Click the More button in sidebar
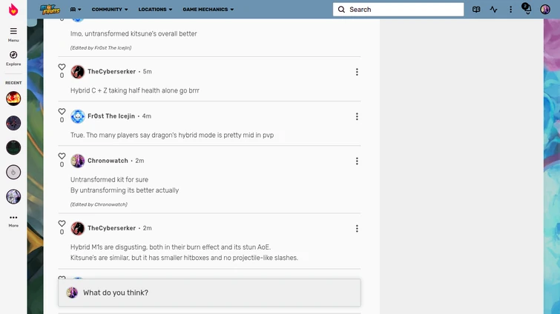 13,220
